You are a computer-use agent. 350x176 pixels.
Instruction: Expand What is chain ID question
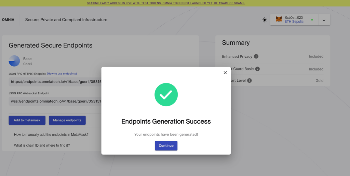click(42, 146)
